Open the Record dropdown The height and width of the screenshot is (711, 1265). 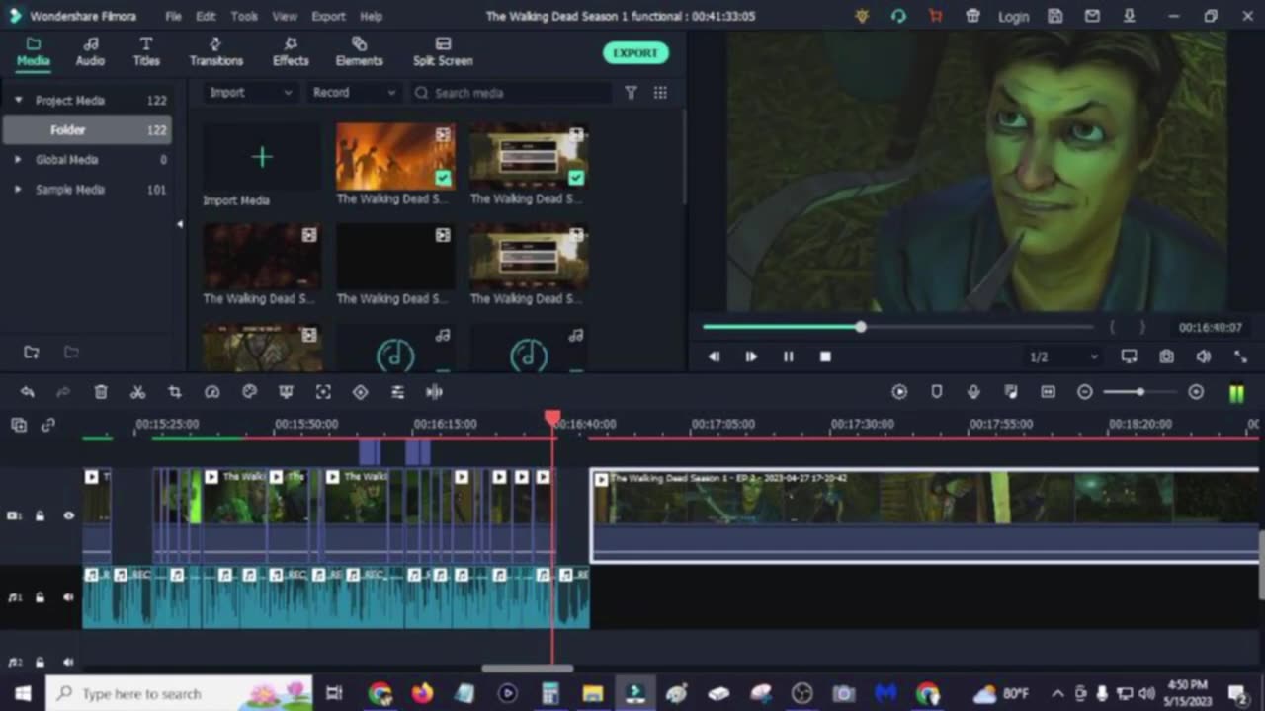pyautogui.click(x=354, y=93)
